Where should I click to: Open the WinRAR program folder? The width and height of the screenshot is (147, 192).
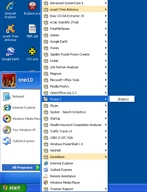tap(75, 150)
